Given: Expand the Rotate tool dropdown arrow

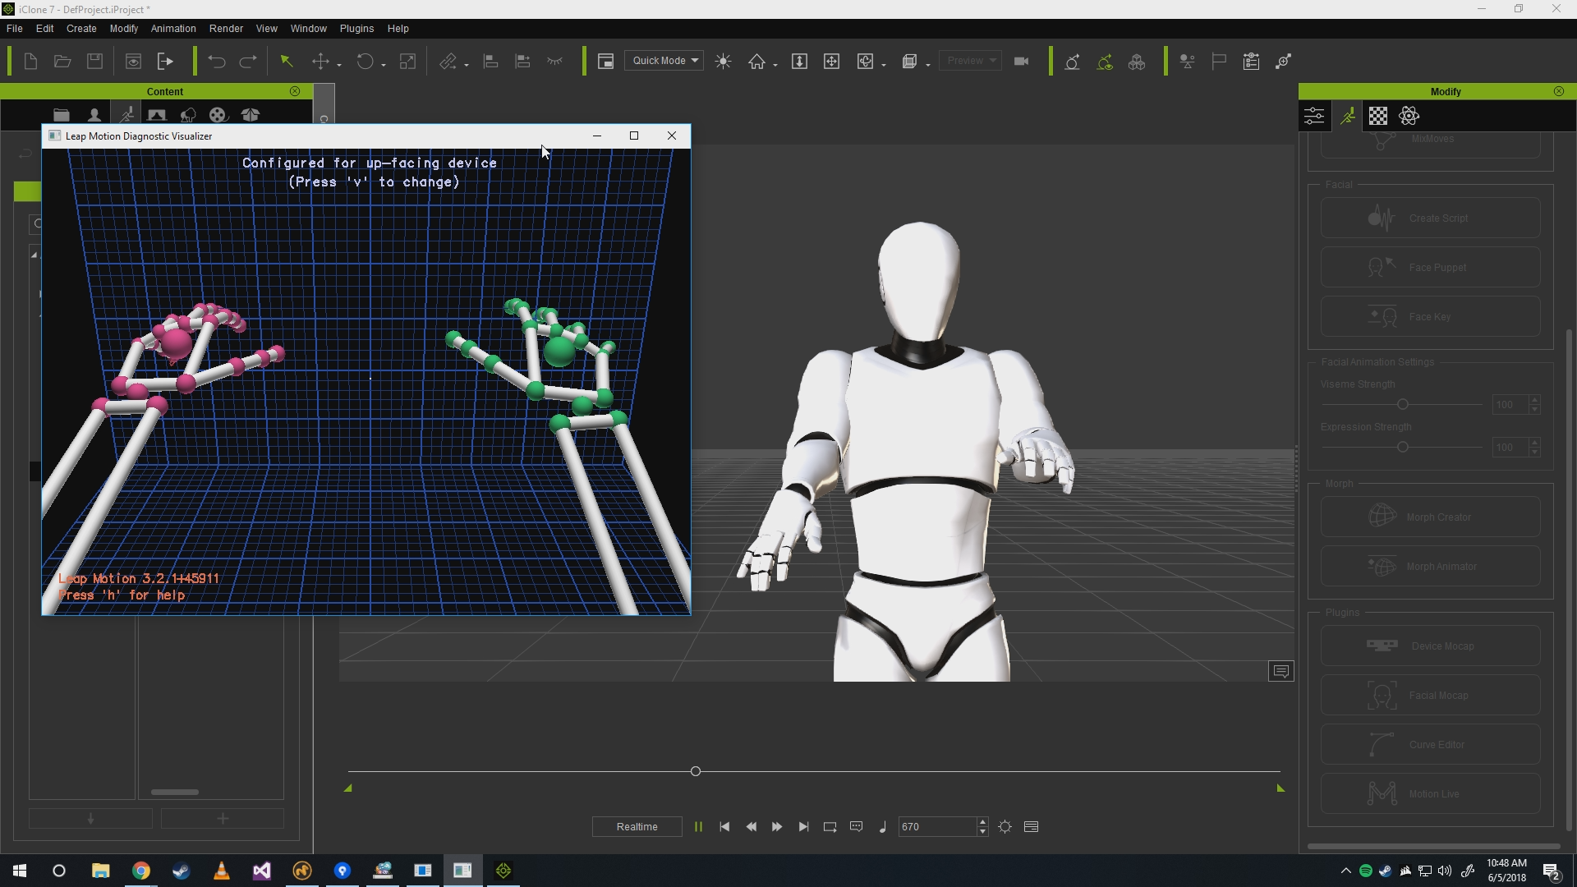Looking at the screenshot, I should (384, 65).
